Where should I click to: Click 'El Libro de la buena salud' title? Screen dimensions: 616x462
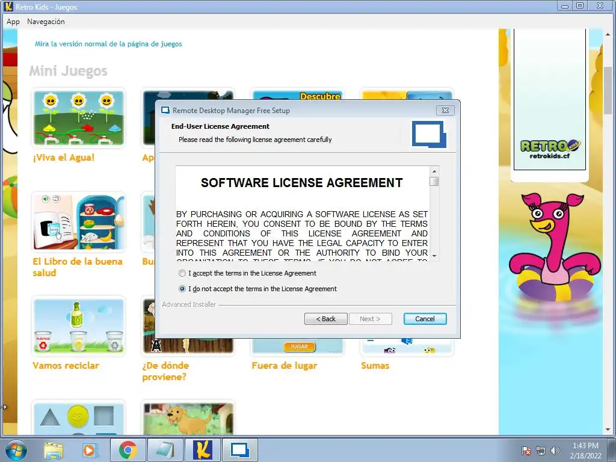point(78,267)
